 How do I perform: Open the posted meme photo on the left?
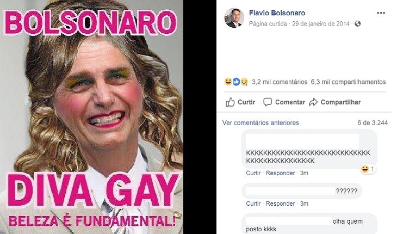(x=91, y=117)
